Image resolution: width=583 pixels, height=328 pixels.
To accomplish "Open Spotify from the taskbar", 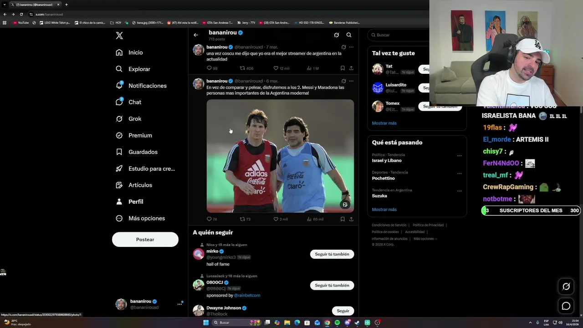I will (x=337, y=323).
